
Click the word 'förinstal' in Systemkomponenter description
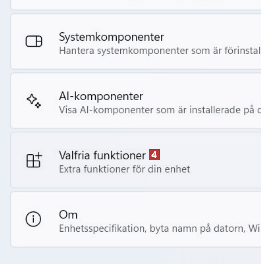pyautogui.click(x=245, y=50)
